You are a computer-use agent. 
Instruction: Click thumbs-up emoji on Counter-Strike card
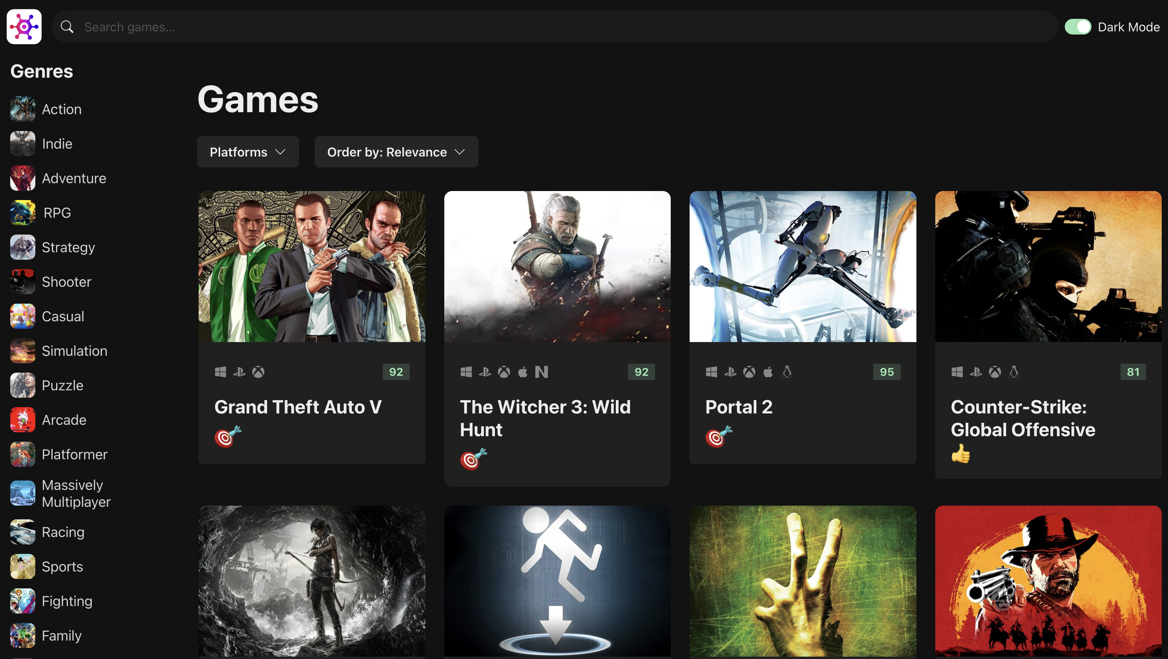point(961,454)
